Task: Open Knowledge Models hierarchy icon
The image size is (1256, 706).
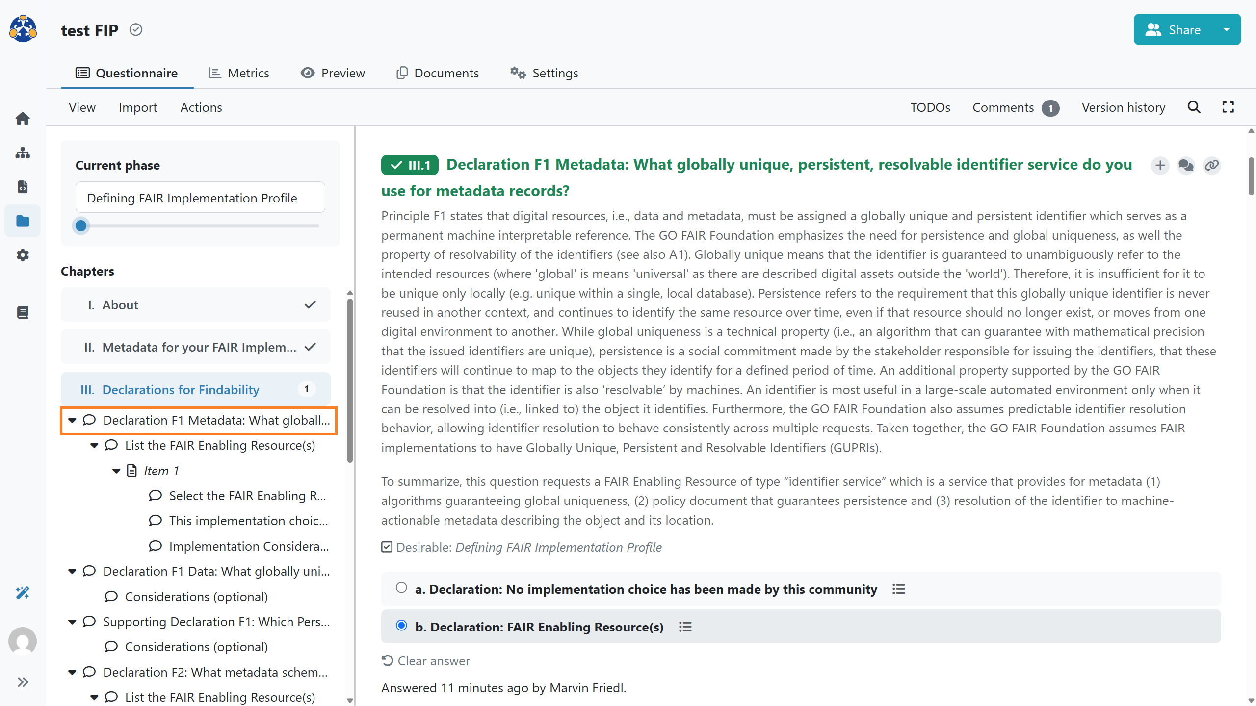Action: [23, 153]
